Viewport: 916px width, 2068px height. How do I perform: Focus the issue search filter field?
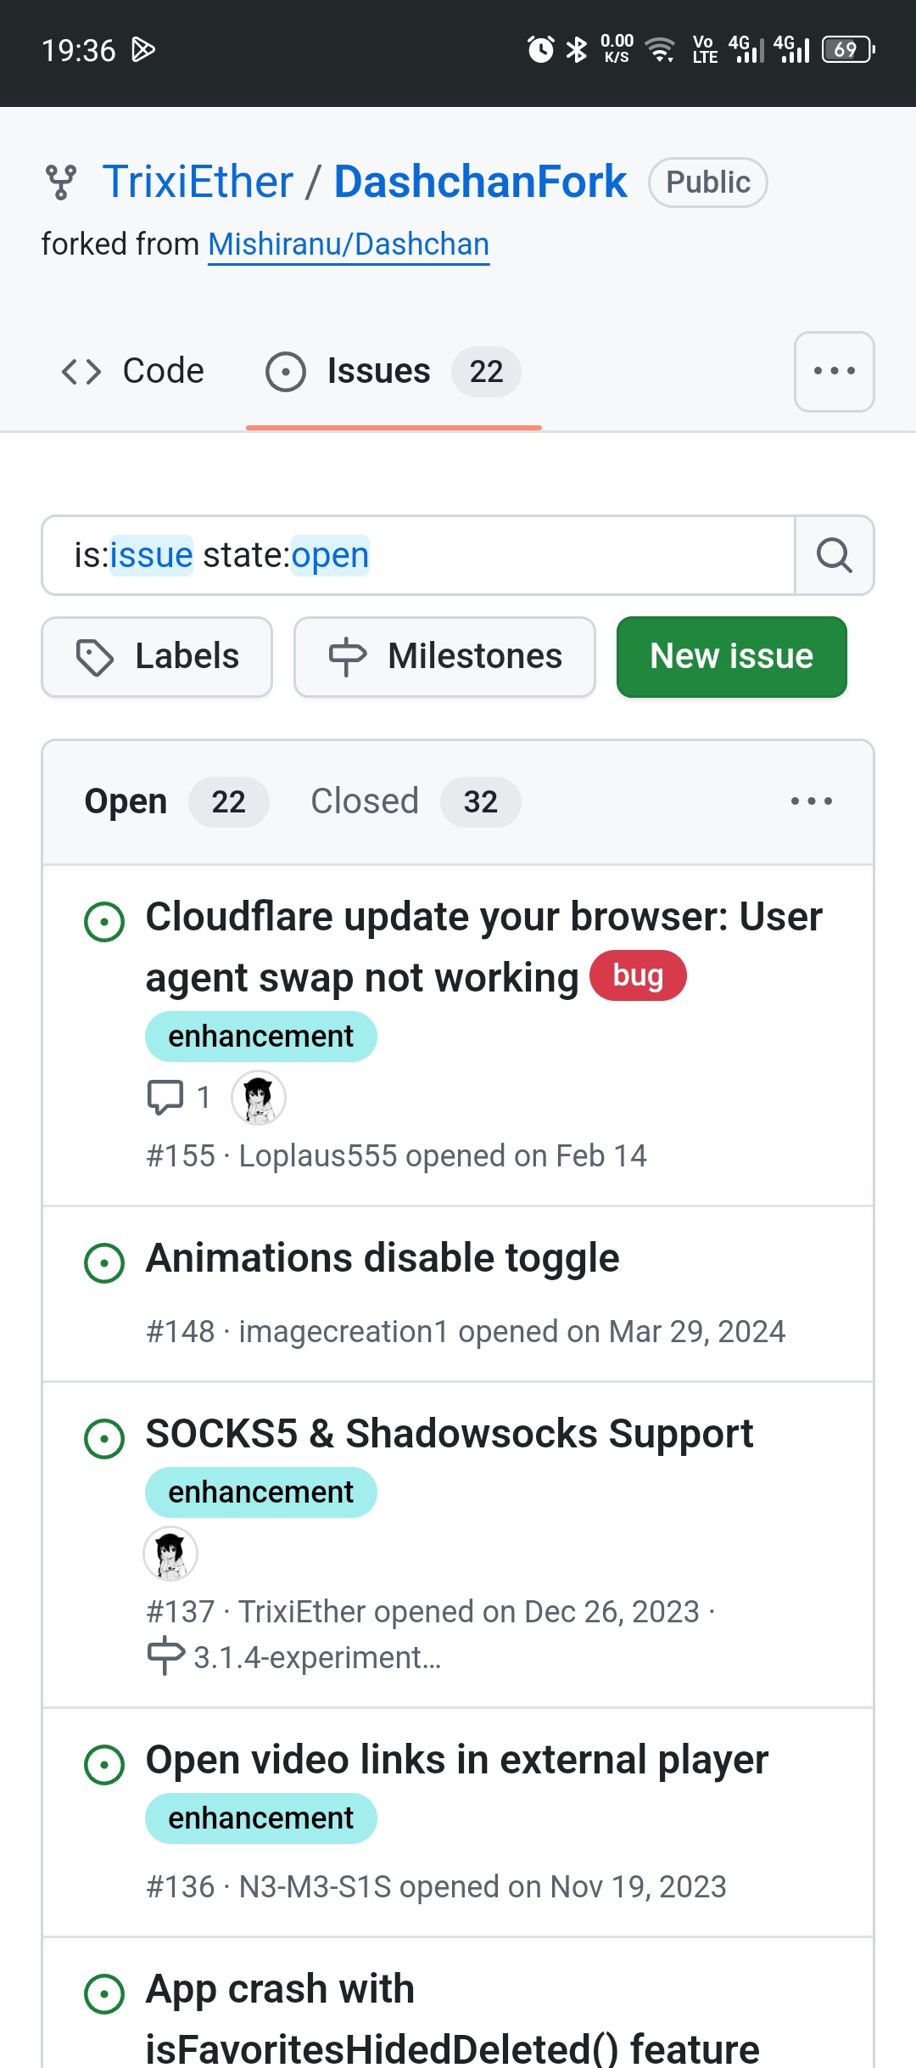(x=417, y=555)
